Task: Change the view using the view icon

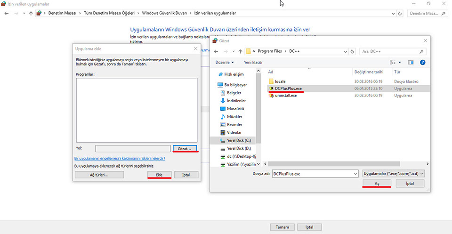Action: pos(392,62)
